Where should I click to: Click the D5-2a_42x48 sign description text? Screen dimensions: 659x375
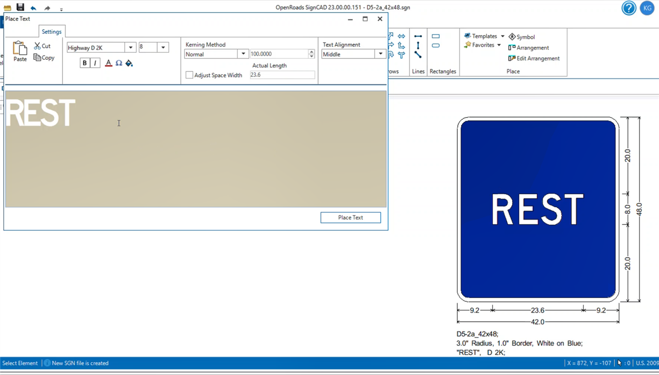click(x=478, y=334)
